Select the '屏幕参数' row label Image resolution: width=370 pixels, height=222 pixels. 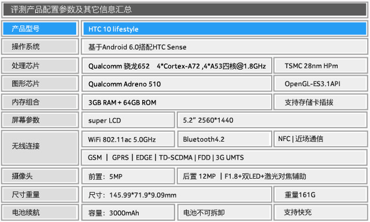point(40,120)
